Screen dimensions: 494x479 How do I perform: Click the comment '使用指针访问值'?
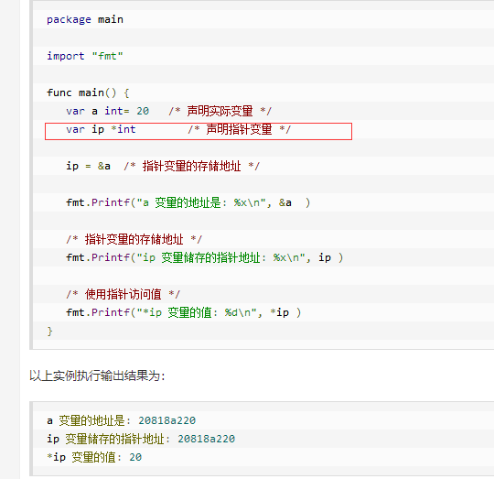point(123,294)
